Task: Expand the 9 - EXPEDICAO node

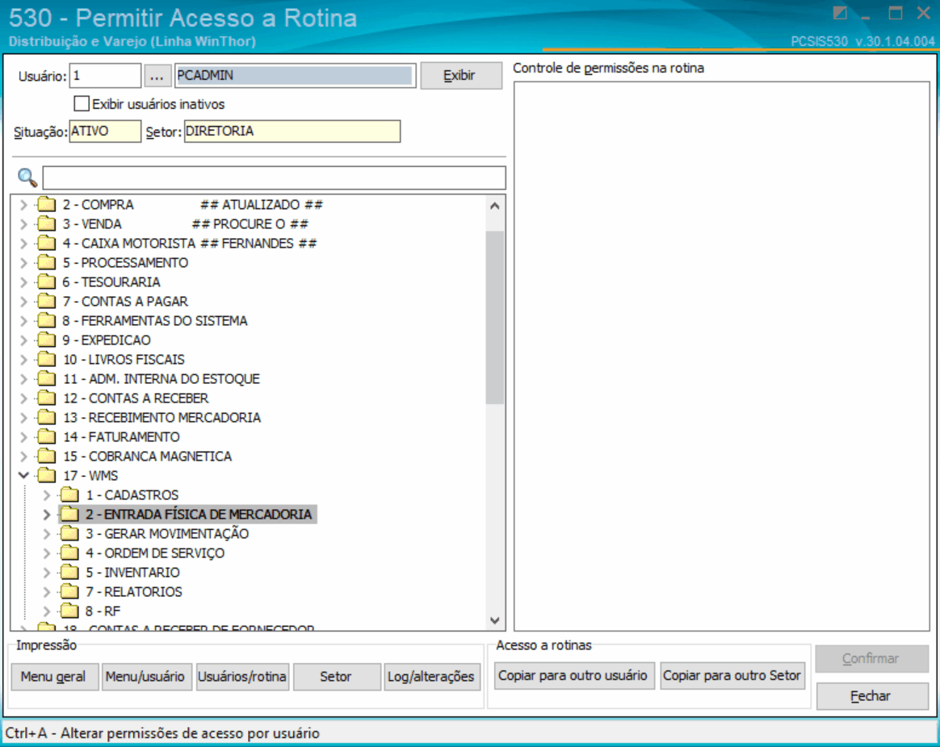Action: click(23, 340)
